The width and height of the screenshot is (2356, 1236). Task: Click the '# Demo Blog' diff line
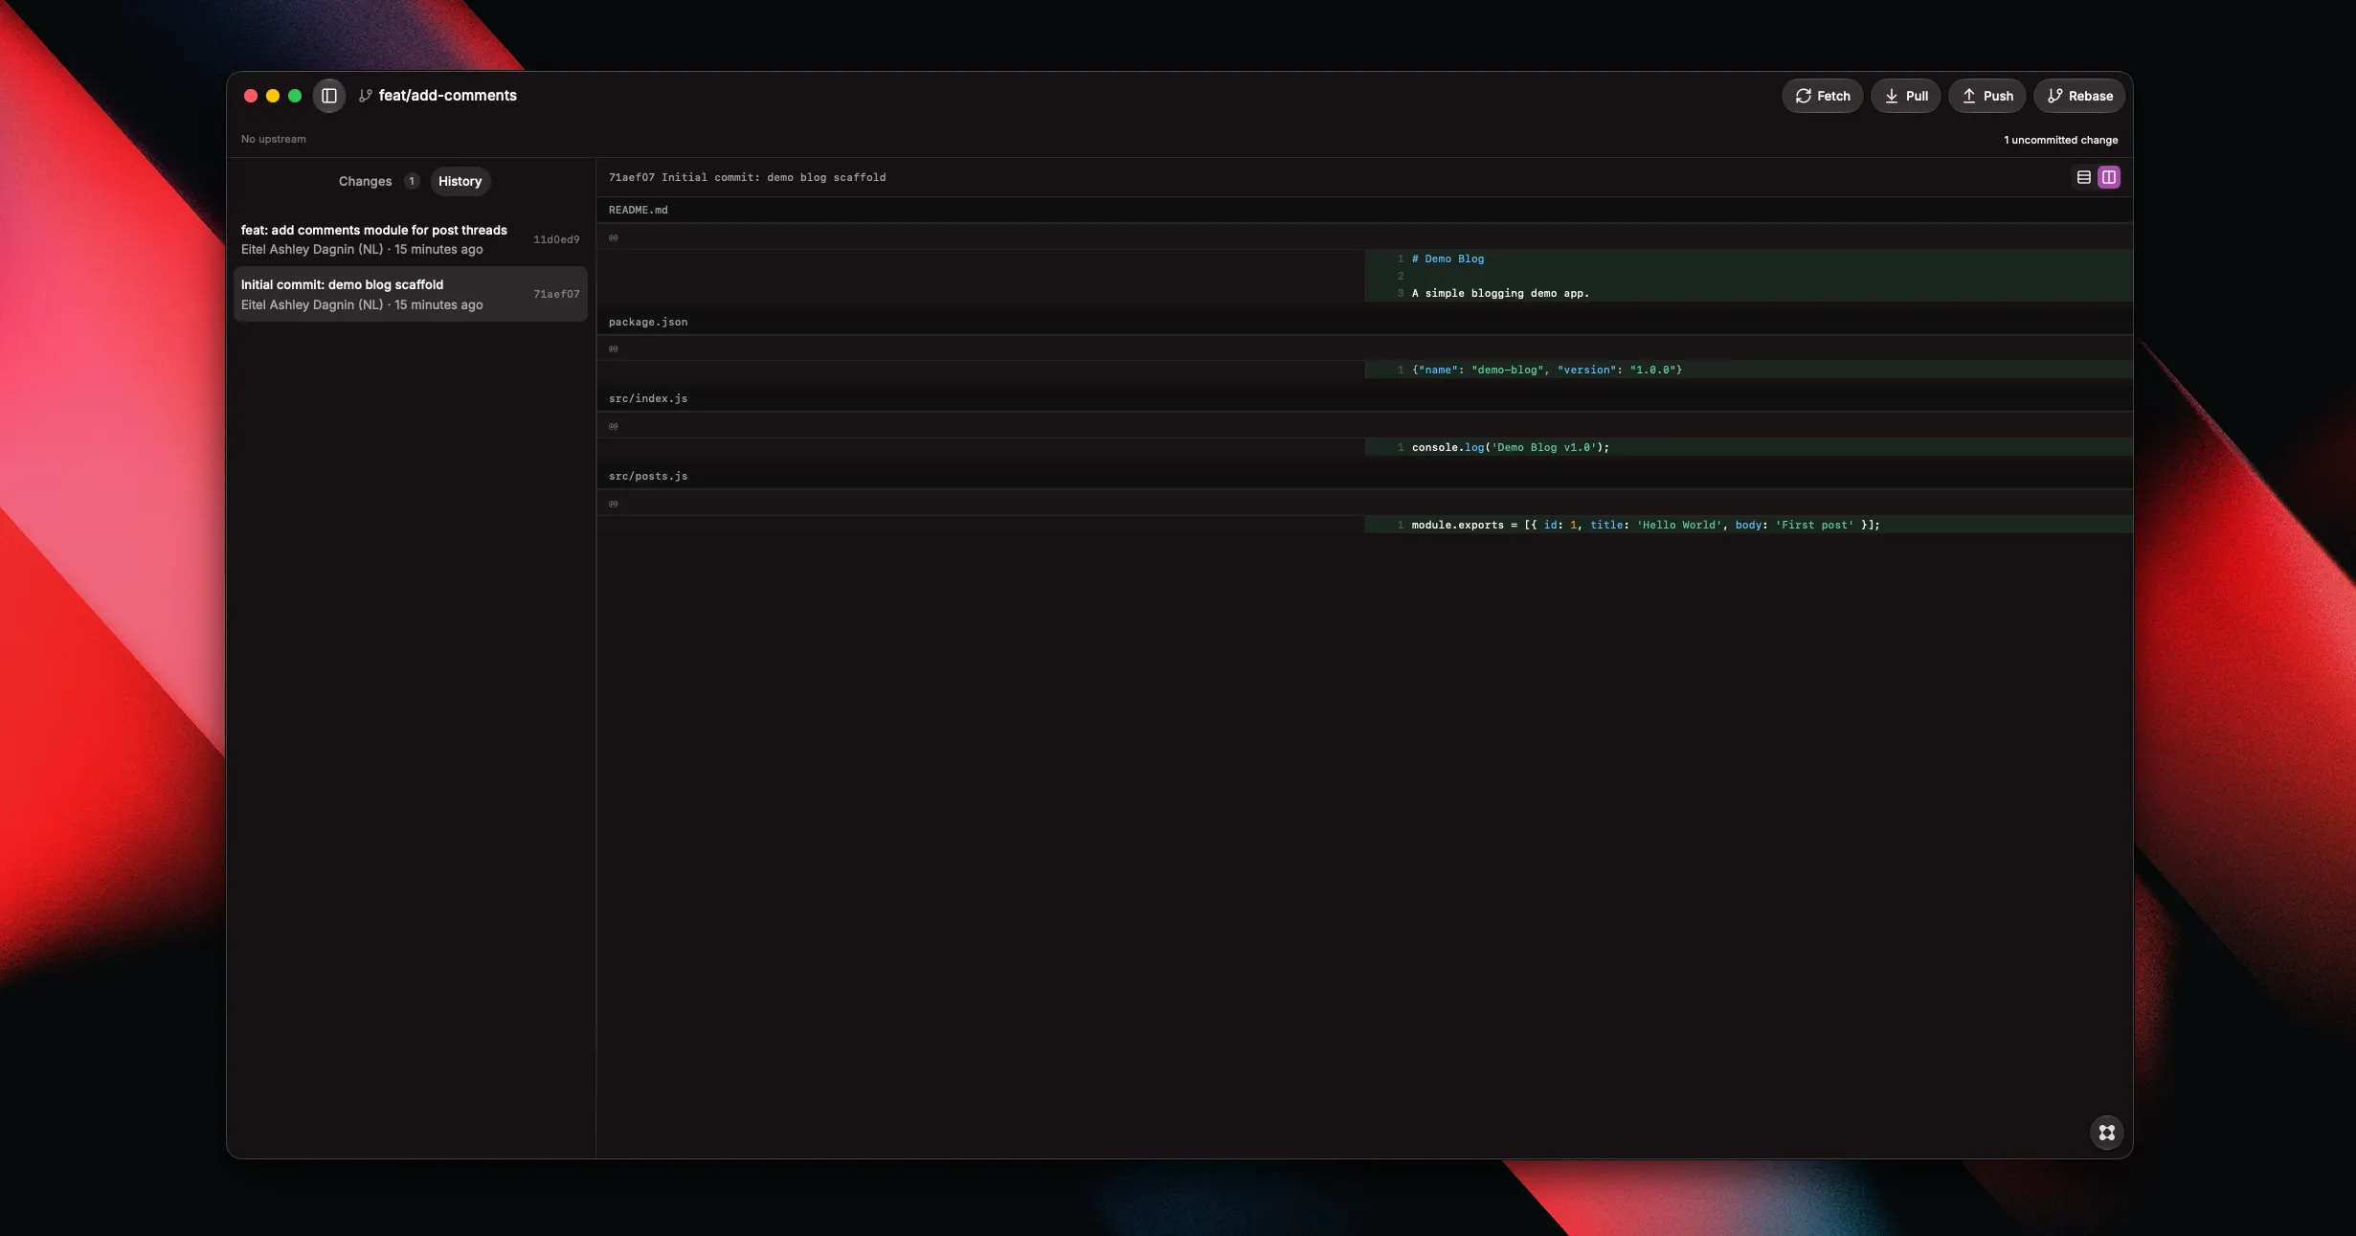click(x=1748, y=258)
